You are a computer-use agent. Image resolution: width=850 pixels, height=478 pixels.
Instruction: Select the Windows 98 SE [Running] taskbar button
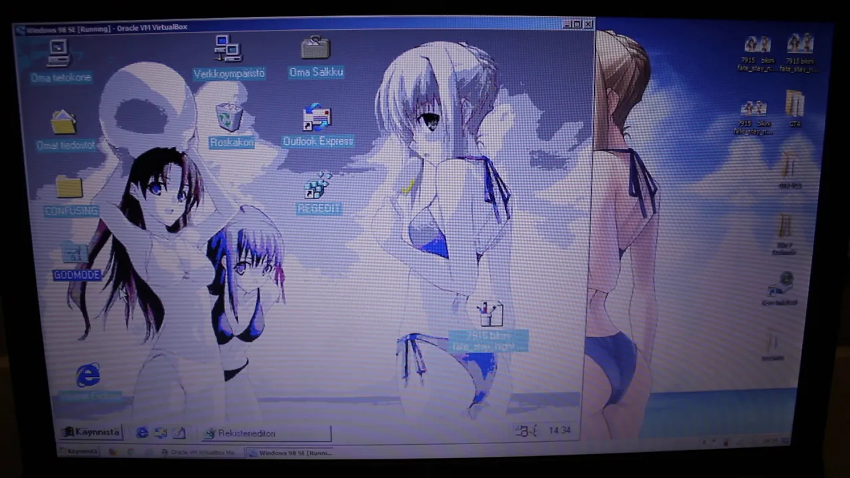pyautogui.click(x=290, y=453)
